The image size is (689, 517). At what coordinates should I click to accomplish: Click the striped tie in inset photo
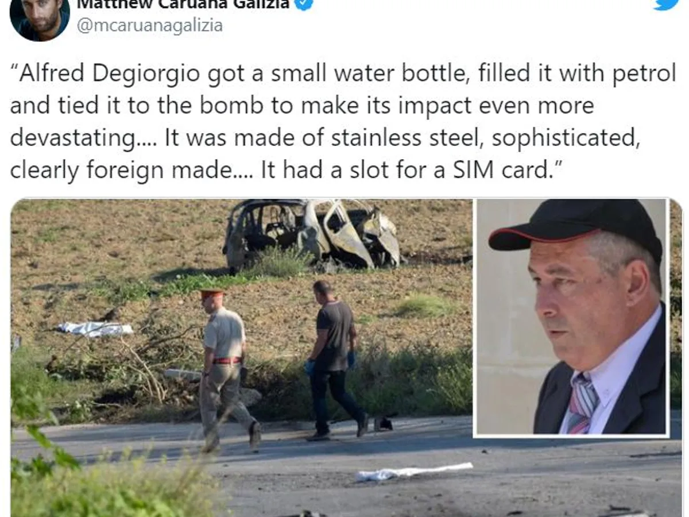pos(583,403)
